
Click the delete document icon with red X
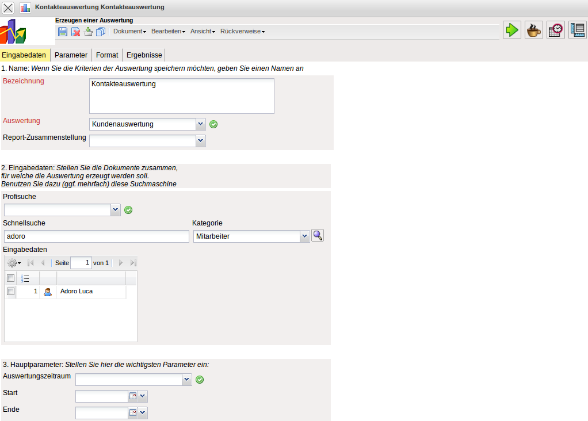(76, 32)
